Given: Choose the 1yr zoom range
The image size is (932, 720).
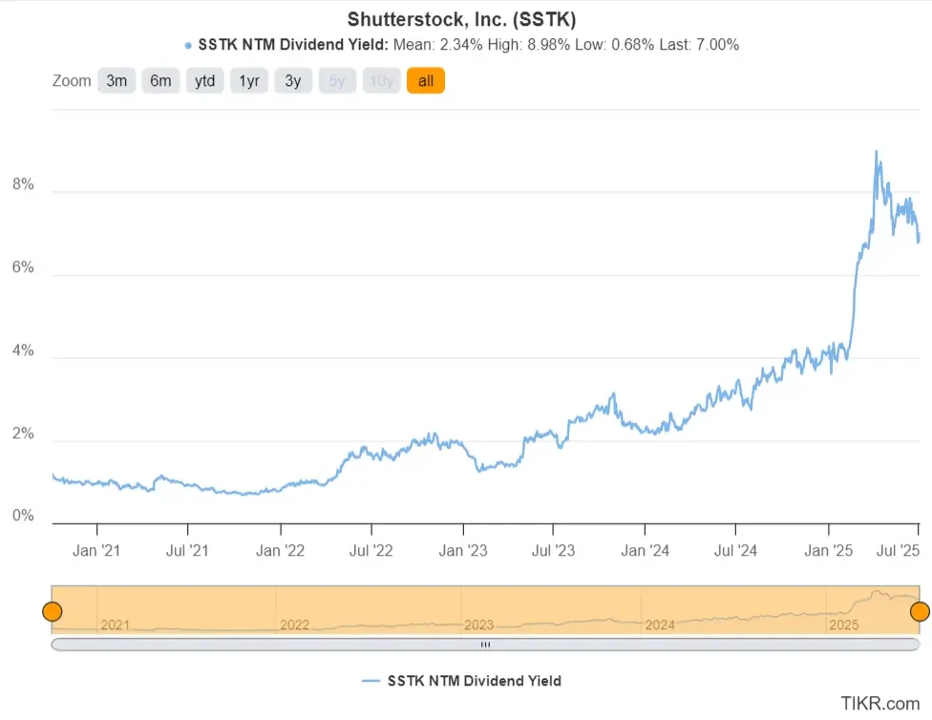Looking at the screenshot, I should coord(249,81).
